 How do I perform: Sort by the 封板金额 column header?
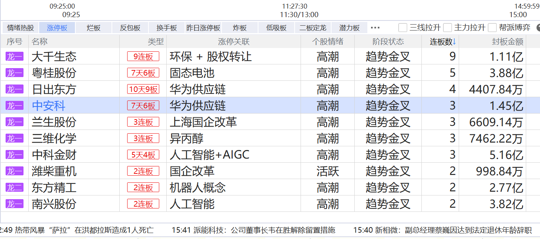pyautogui.click(x=508, y=42)
